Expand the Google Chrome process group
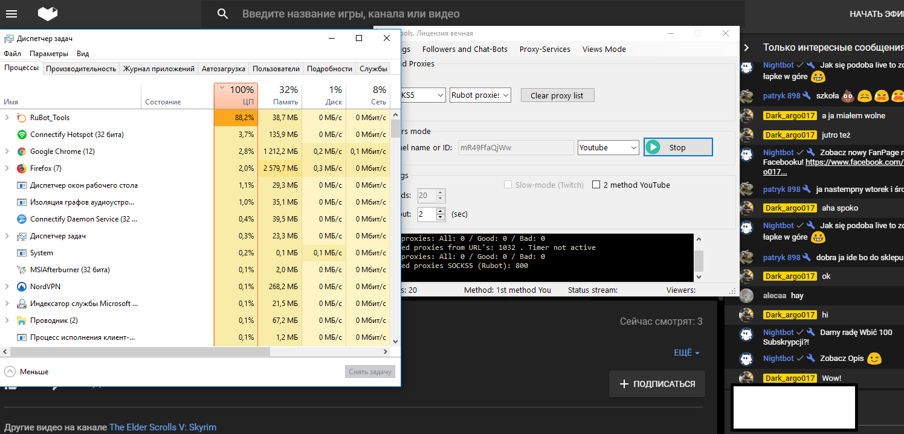The height and width of the screenshot is (434, 904). (7, 152)
